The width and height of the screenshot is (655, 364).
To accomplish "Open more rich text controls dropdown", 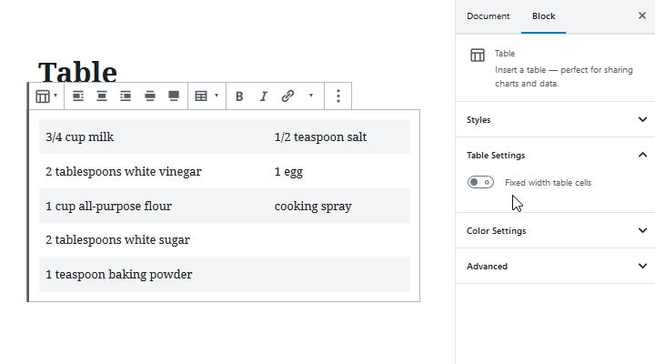I will click(311, 96).
